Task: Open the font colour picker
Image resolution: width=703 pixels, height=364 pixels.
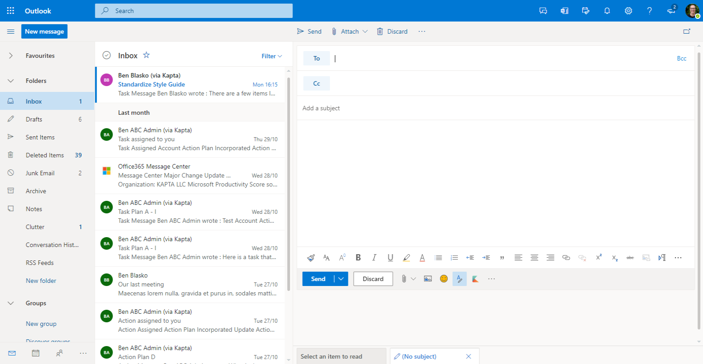Action: click(x=422, y=258)
